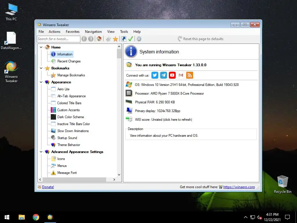Click the monitor icon beside Primary display
This screenshot has width=297, height=223.
point(129,111)
